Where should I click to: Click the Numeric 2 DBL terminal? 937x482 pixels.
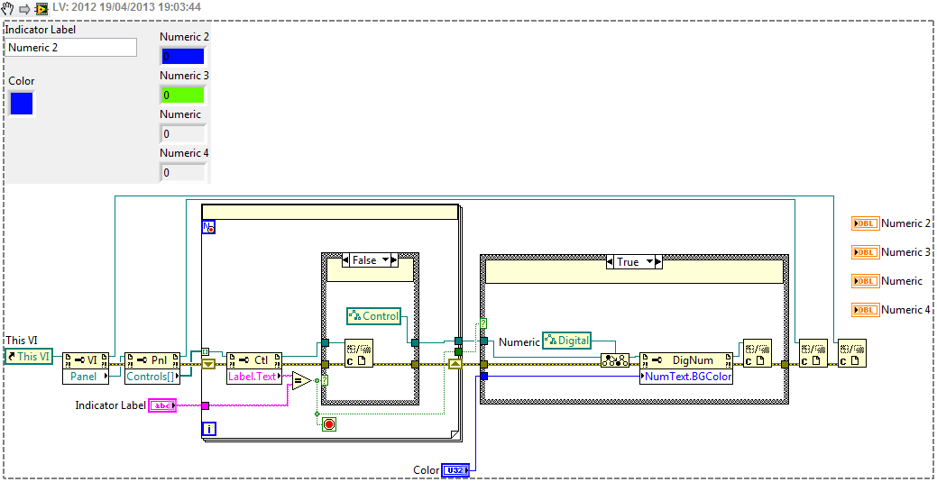click(x=865, y=223)
